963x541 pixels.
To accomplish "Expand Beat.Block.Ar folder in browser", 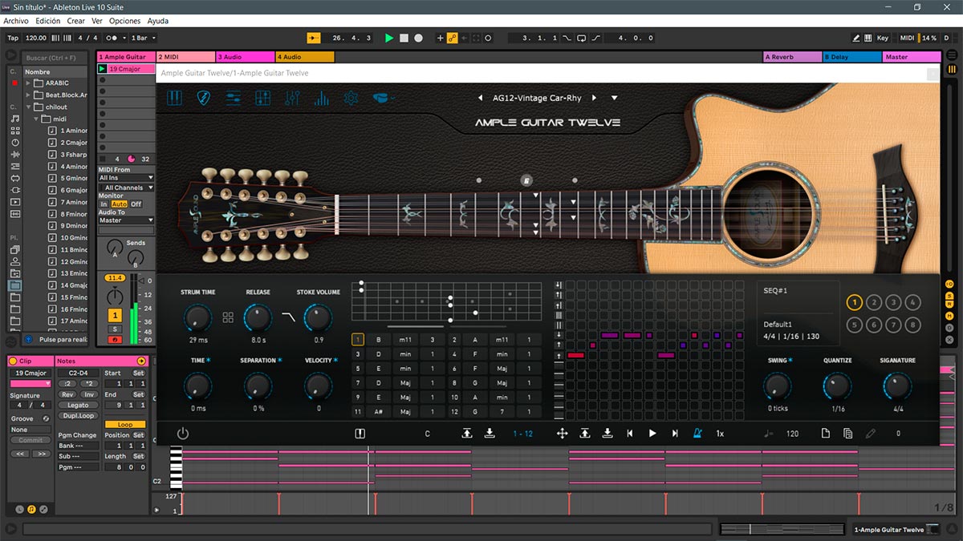I will point(28,95).
